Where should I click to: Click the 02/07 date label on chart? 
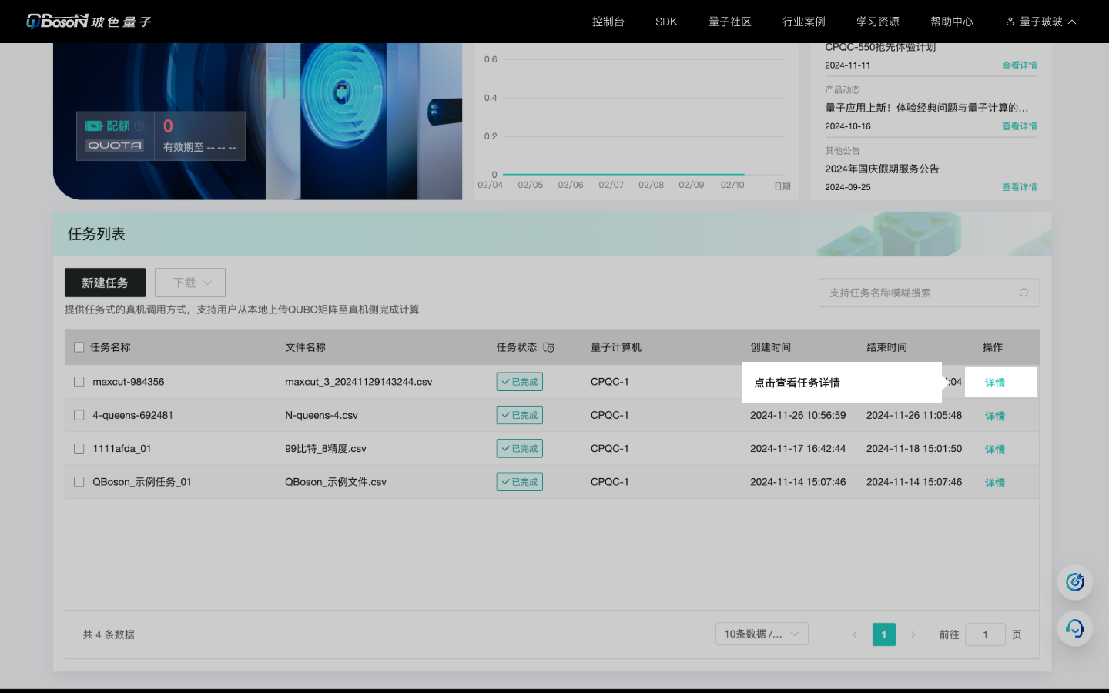click(611, 185)
